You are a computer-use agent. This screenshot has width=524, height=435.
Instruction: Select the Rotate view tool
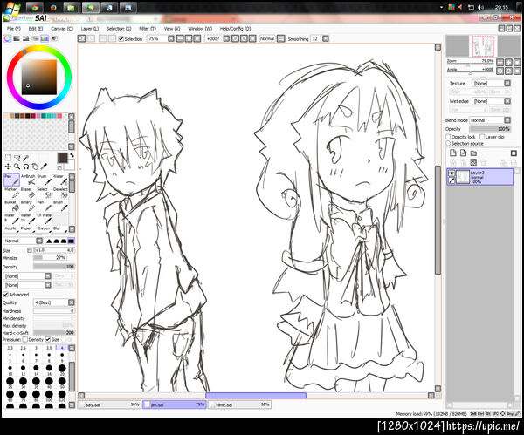(25, 167)
